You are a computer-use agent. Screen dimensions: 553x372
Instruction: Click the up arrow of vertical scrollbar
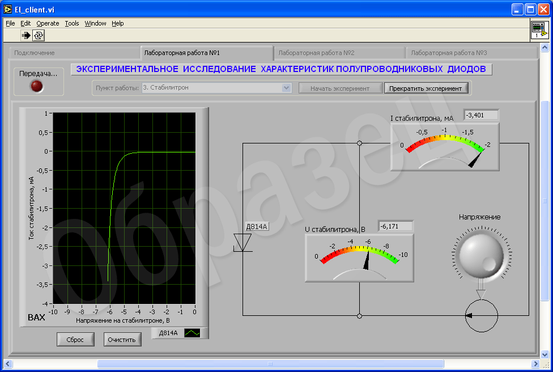pos(545,47)
